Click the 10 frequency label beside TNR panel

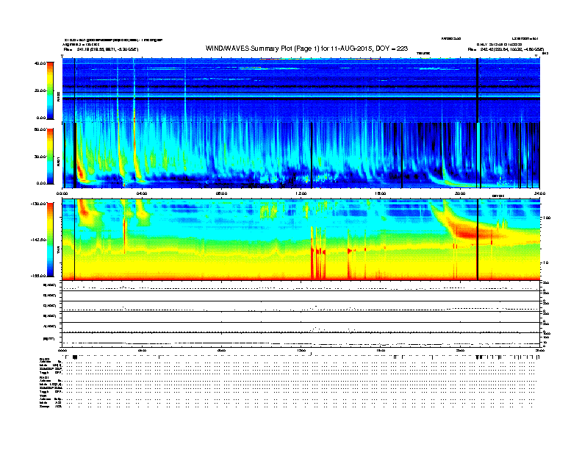[545, 262]
